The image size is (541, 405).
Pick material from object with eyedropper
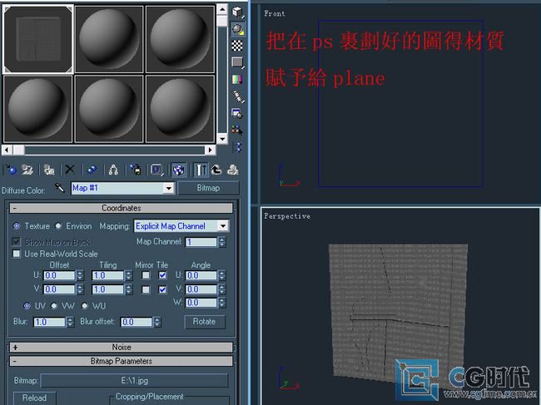coord(60,189)
